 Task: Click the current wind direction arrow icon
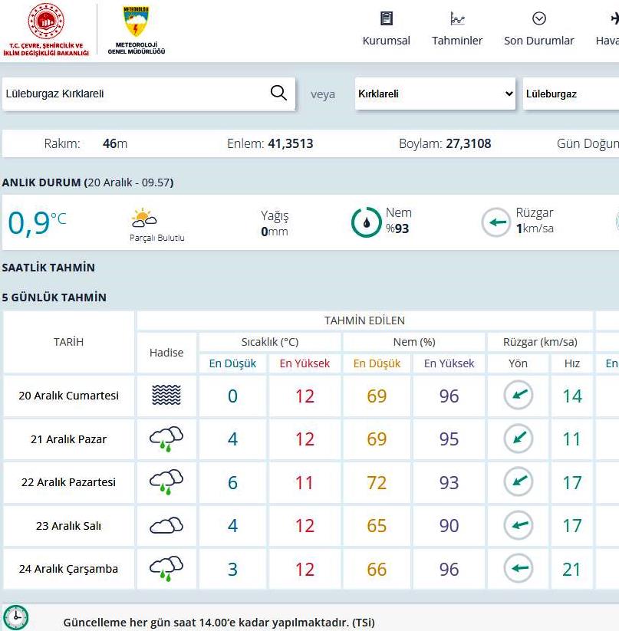pos(496,222)
